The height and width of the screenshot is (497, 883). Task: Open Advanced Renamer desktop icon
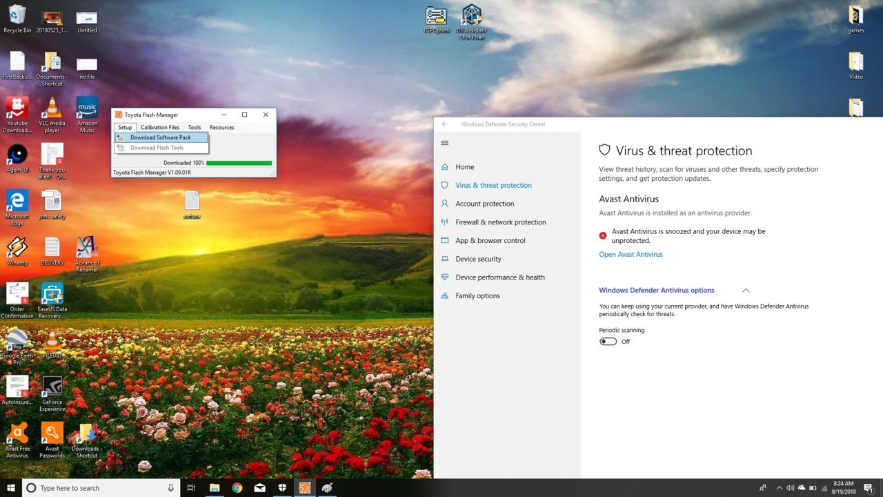coord(87,254)
